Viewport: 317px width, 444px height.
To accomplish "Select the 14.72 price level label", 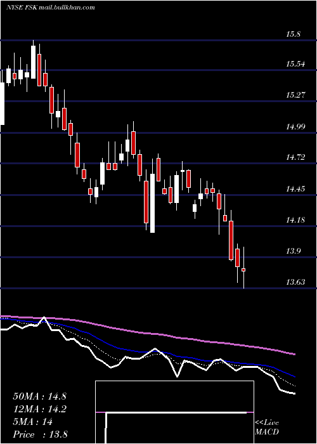I will tap(295, 157).
